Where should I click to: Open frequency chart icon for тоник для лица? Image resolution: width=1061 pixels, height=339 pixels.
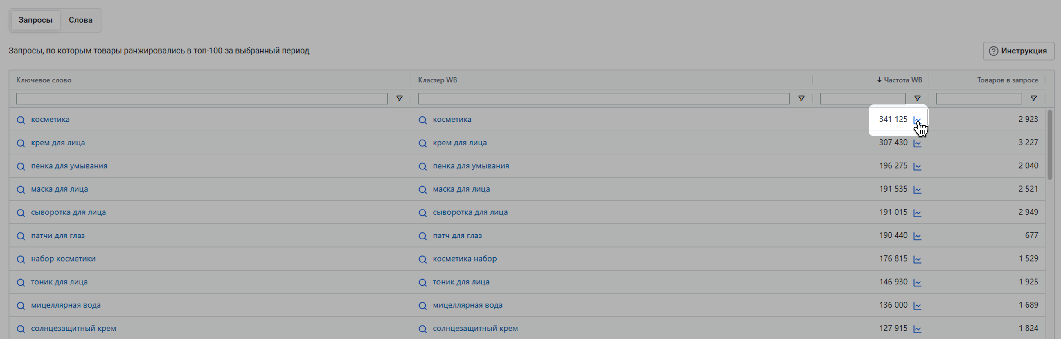point(917,283)
